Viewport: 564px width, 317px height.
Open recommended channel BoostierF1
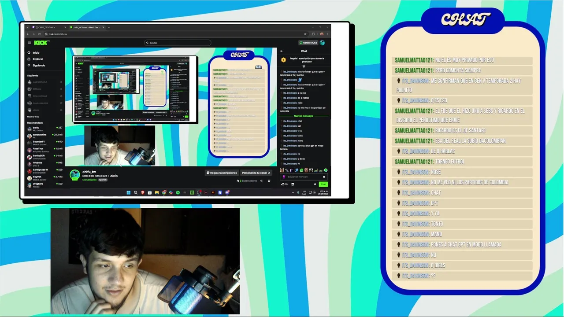click(x=45, y=143)
